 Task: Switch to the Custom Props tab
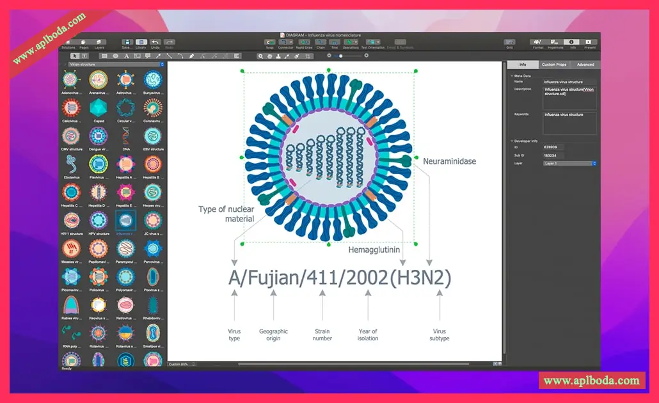click(x=553, y=65)
